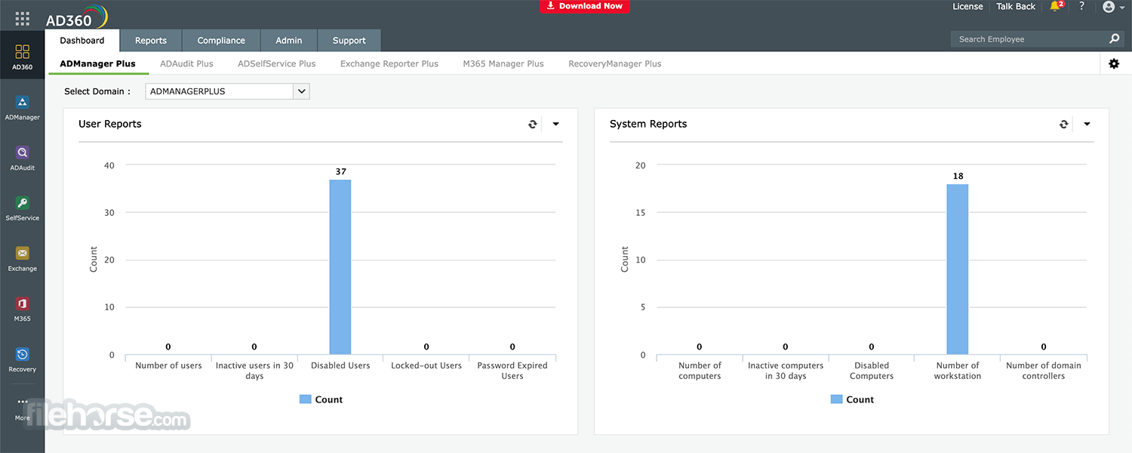1132x453 pixels.
Task: Expand the System Reports options arrow
Action: 1087,125
